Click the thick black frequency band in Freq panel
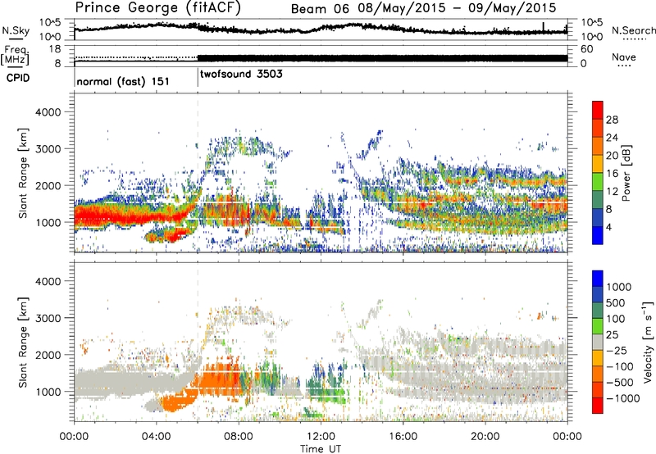Screen dimensions: 656x454 tap(382, 58)
